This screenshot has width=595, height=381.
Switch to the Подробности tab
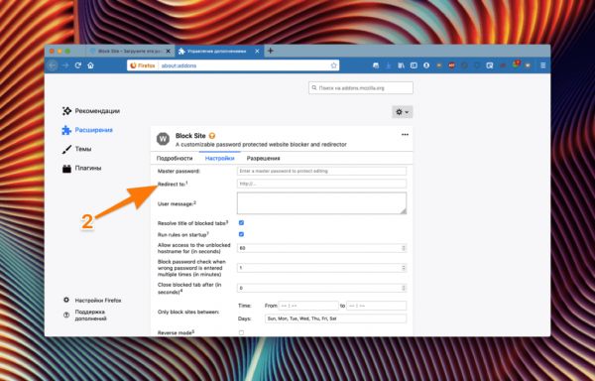click(175, 158)
